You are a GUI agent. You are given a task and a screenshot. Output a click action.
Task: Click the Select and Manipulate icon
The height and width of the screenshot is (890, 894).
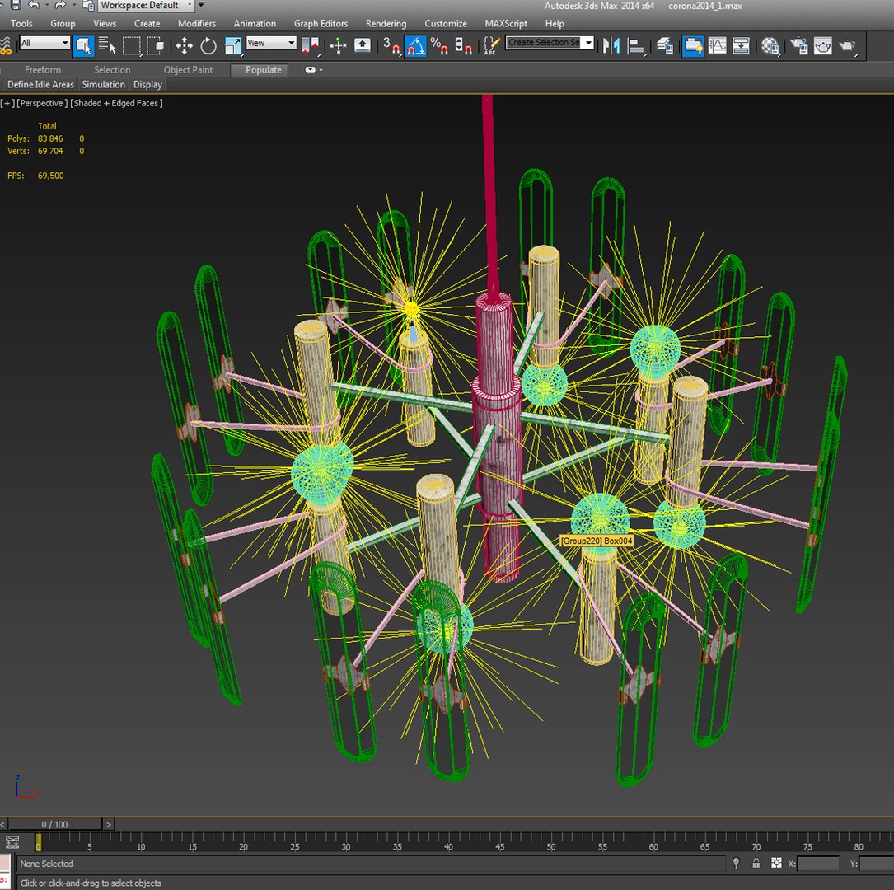(x=338, y=45)
